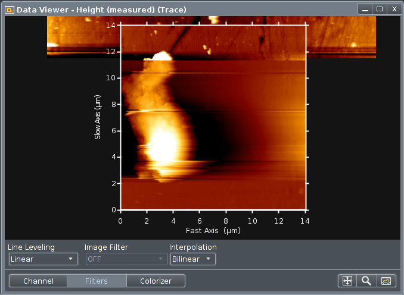Click the bright peak in the height image
The width and height of the screenshot is (404, 295).
pos(161,146)
